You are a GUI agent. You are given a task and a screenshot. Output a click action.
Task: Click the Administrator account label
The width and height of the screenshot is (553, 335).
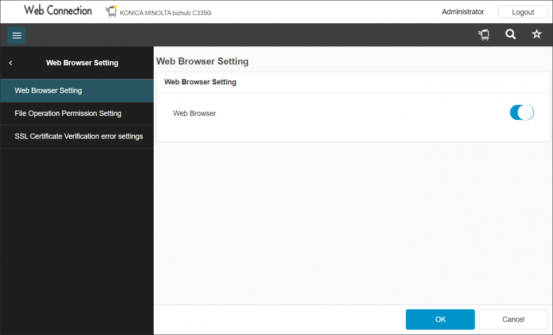(463, 12)
